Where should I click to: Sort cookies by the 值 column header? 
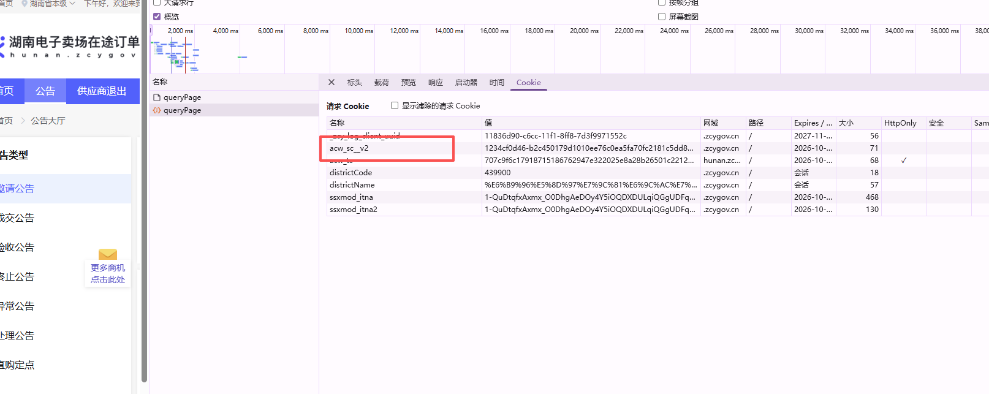591,123
